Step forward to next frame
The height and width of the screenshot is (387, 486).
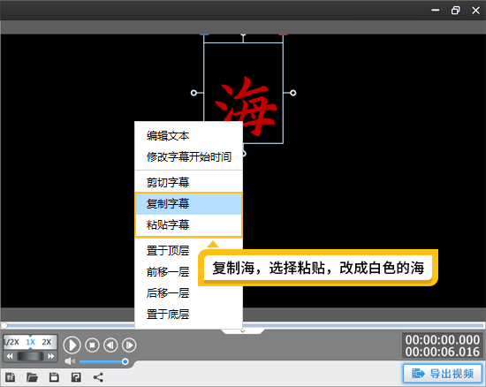(x=129, y=345)
